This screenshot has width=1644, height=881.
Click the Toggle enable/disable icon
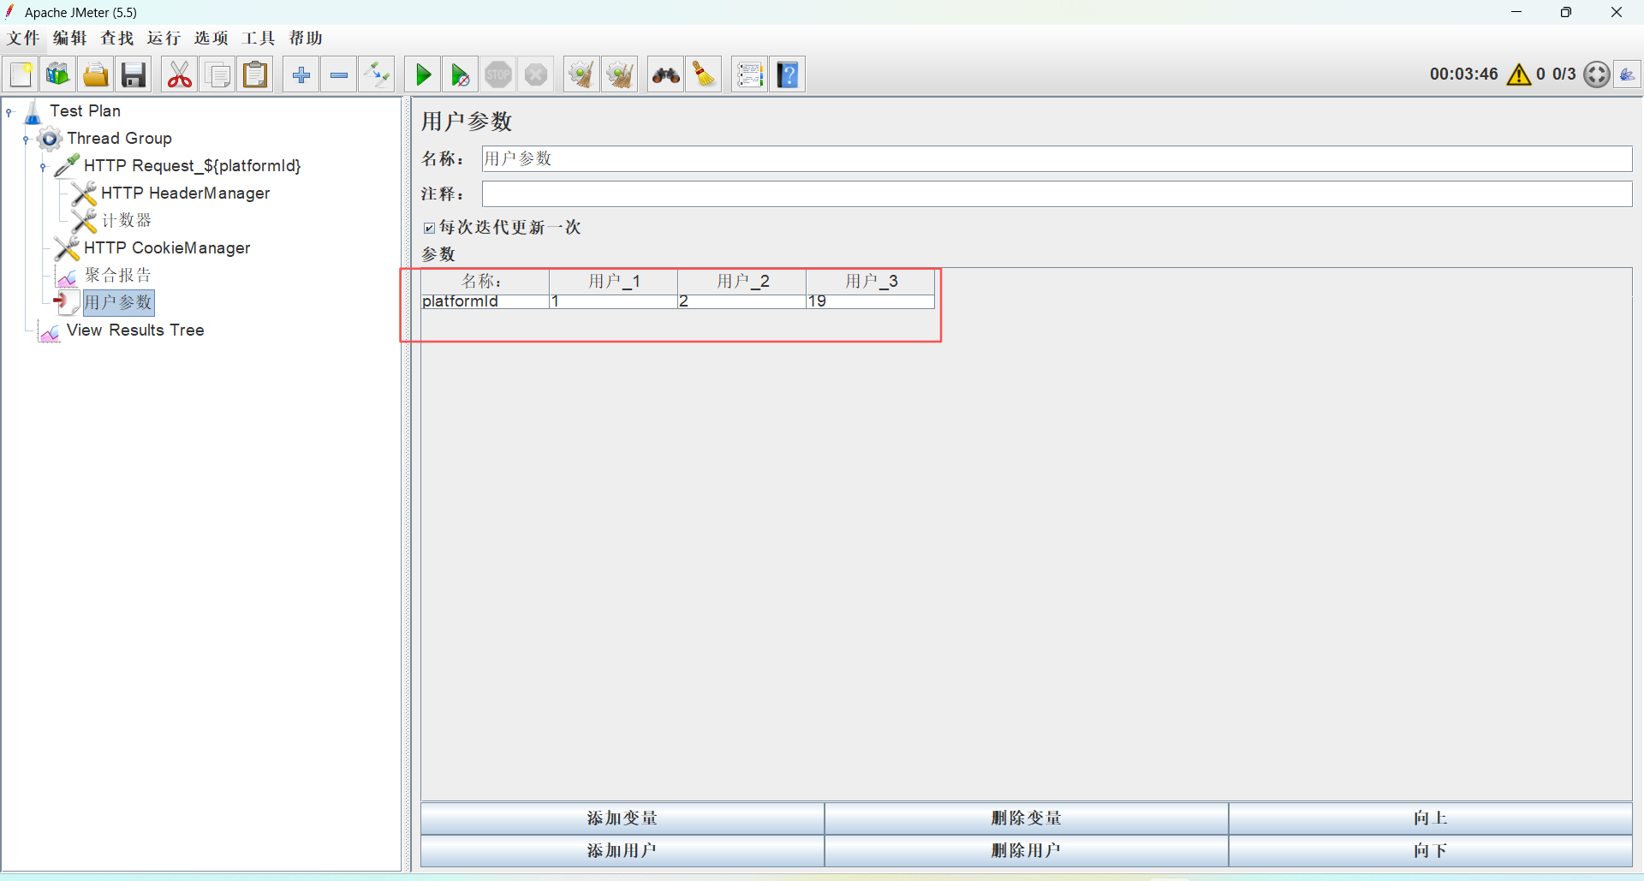[x=377, y=74]
